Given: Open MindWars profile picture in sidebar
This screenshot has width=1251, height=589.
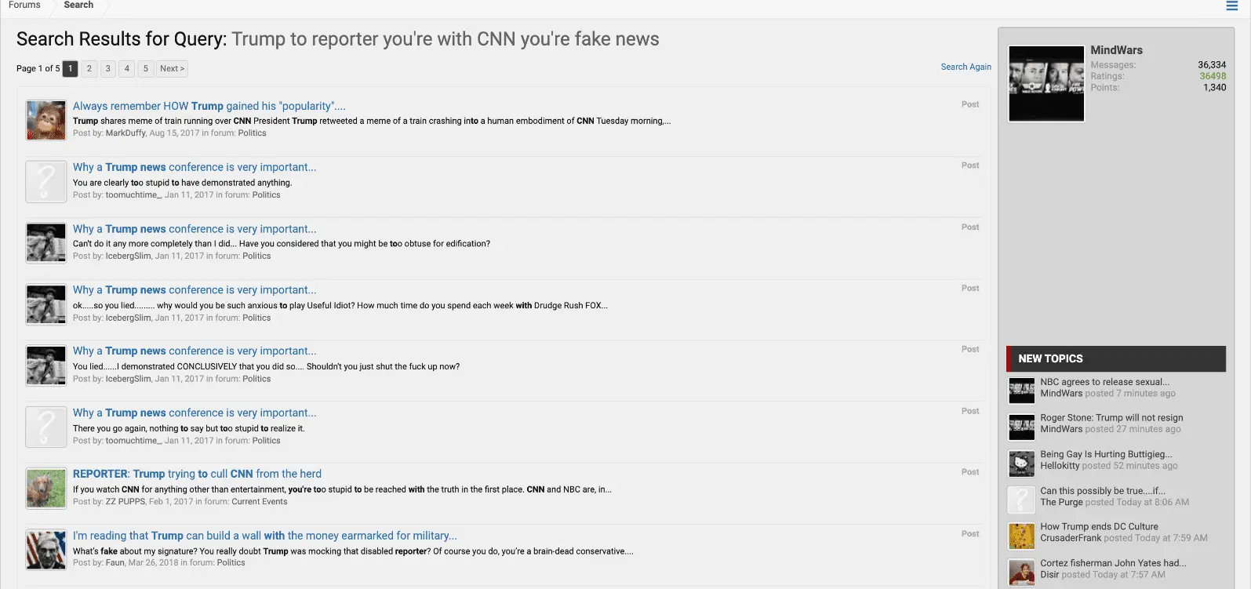Looking at the screenshot, I should coord(1046,83).
